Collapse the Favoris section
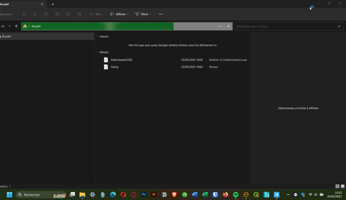Image resolution: width=346 pixels, height=200 pixels. [x=98, y=36]
